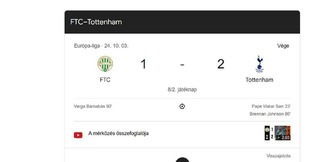318x162 pixels.
Task: Click the Európa-liga competition label
Action: pos(87,46)
